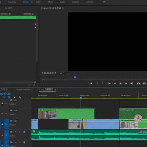147x147 pixels.
Task: Go to In point button
Action: pos(109,83)
